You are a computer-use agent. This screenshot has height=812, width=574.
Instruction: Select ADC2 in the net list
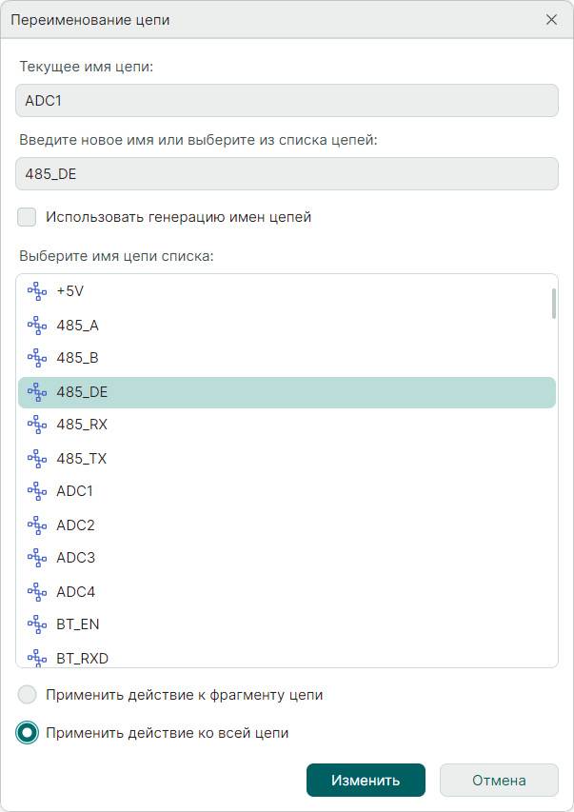pos(75,525)
